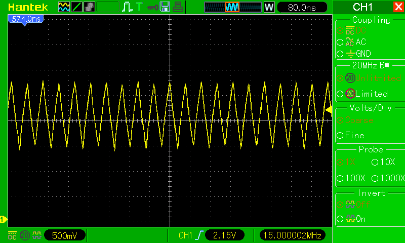Click the green T trigger status icon
The height and width of the screenshot is (243, 405).
139,7
